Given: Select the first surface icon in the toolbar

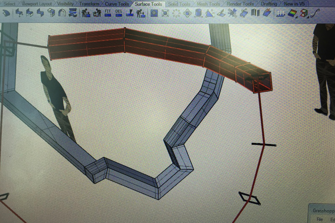Looking at the screenshot, I should [6, 13].
